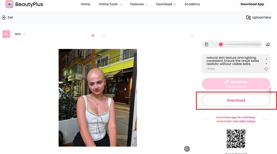Click the sparkle icon on Generate
This screenshot has height=154, width=277.
226,82
